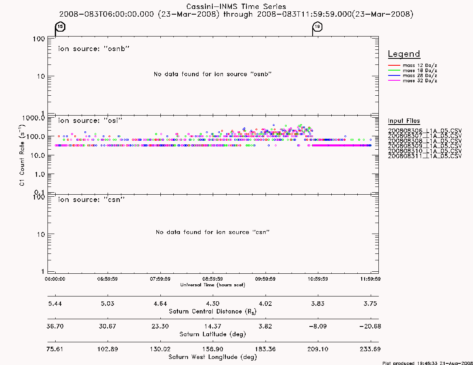Viewport: 473px width, 365px height.
Task: Click the C1 Count Rate axis label
Action: [x=22, y=155]
